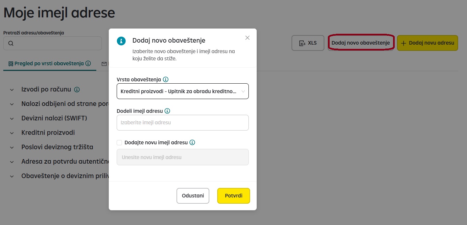
Task: Expand the Devizni nalozi (SWIFT) section
Action: click(x=12, y=118)
